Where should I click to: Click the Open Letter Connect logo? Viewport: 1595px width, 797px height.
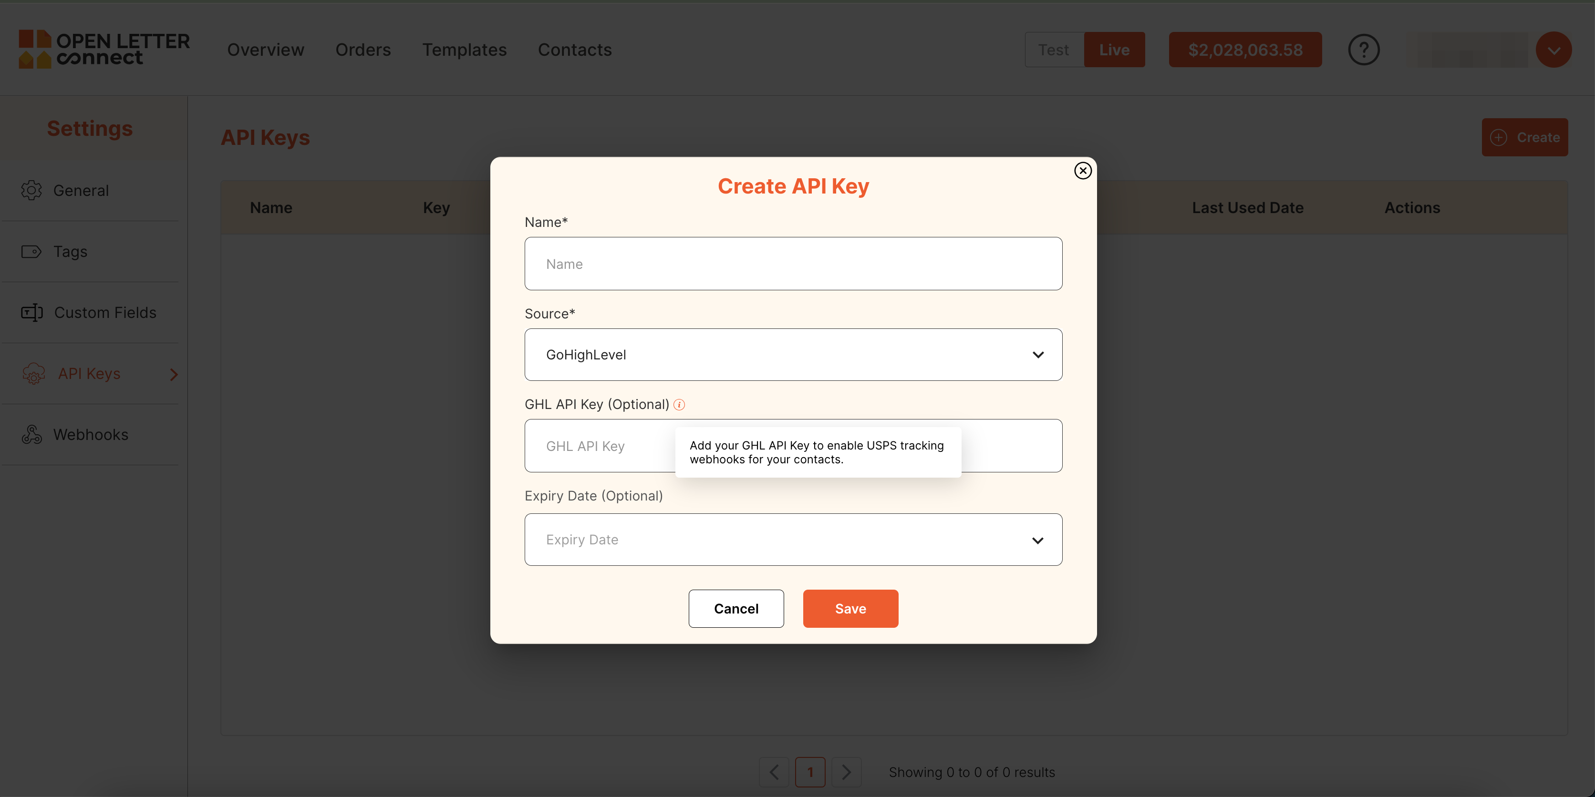tap(104, 50)
